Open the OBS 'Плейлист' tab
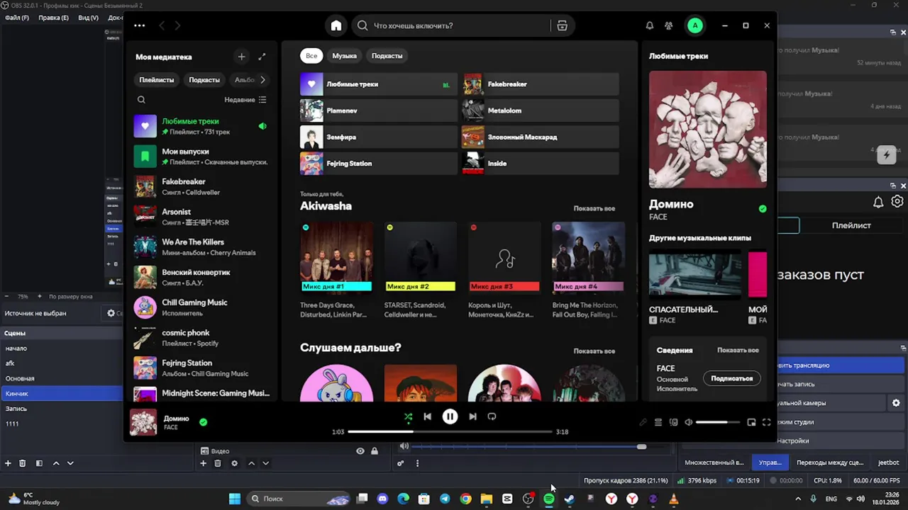Image resolution: width=908 pixels, height=510 pixels. (x=851, y=225)
